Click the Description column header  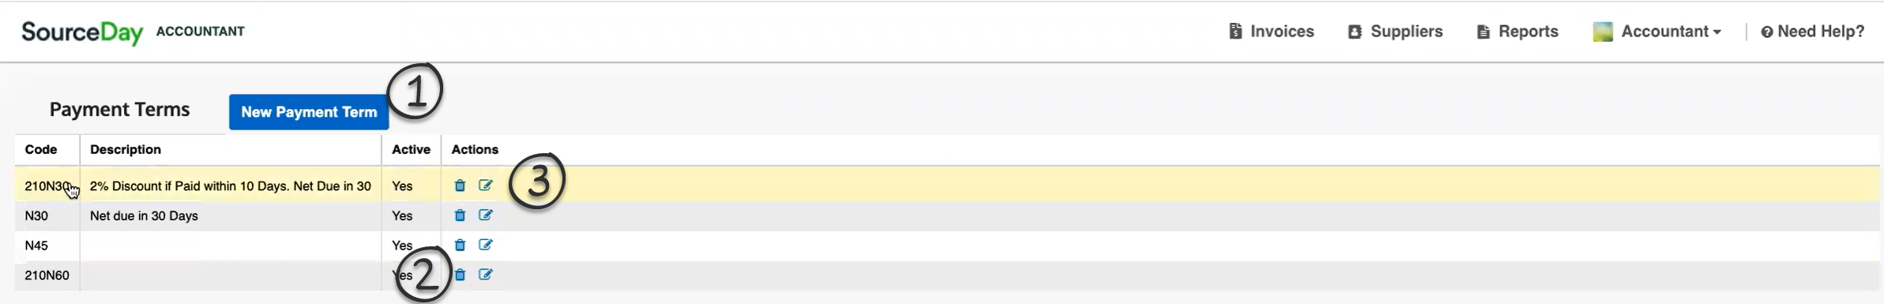point(126,149)
